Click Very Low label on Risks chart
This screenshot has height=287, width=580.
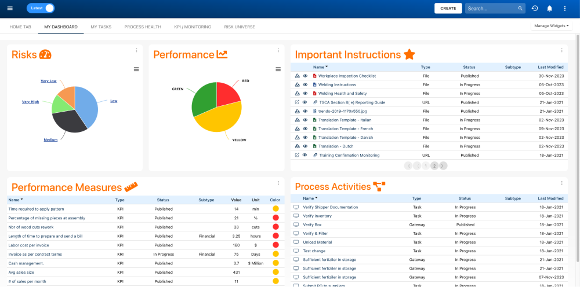49,81
